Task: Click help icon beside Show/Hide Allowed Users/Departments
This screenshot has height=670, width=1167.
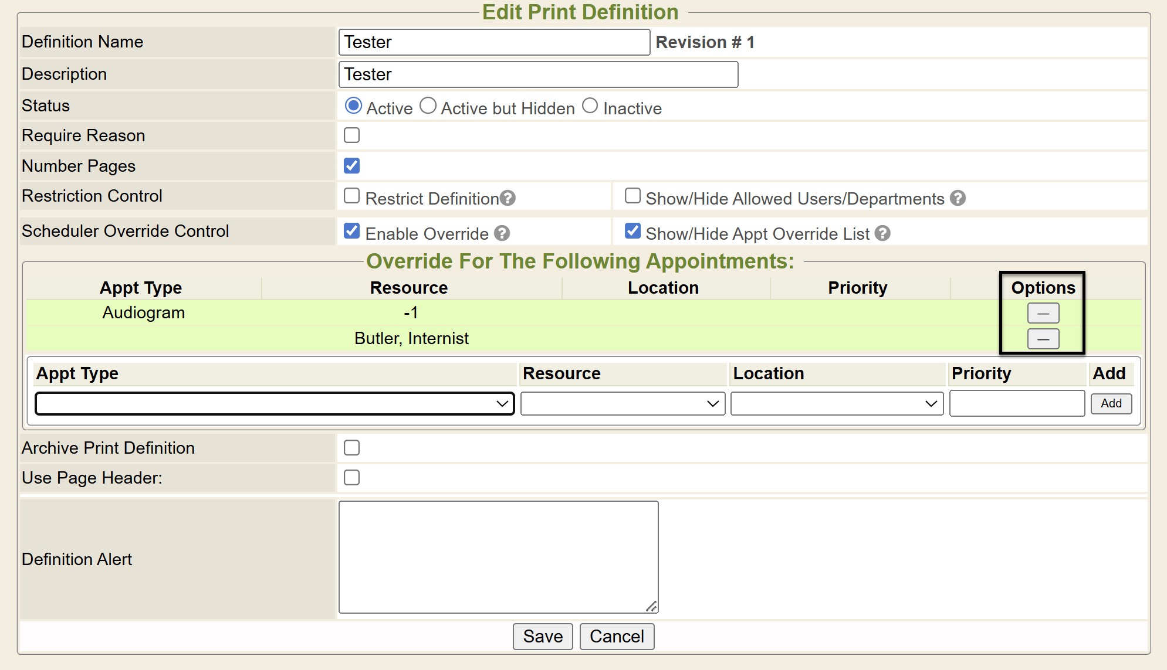Action: (958, 198)
